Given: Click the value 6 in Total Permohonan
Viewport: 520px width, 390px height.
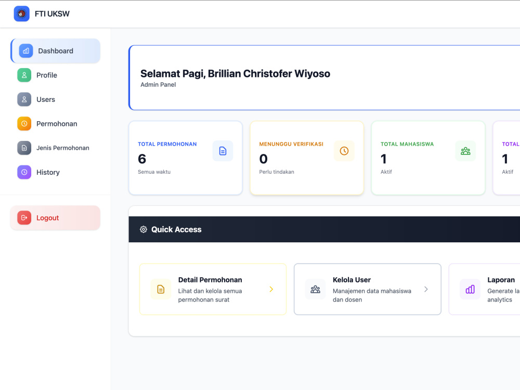Looking at the screenshot, I should 142,159.
